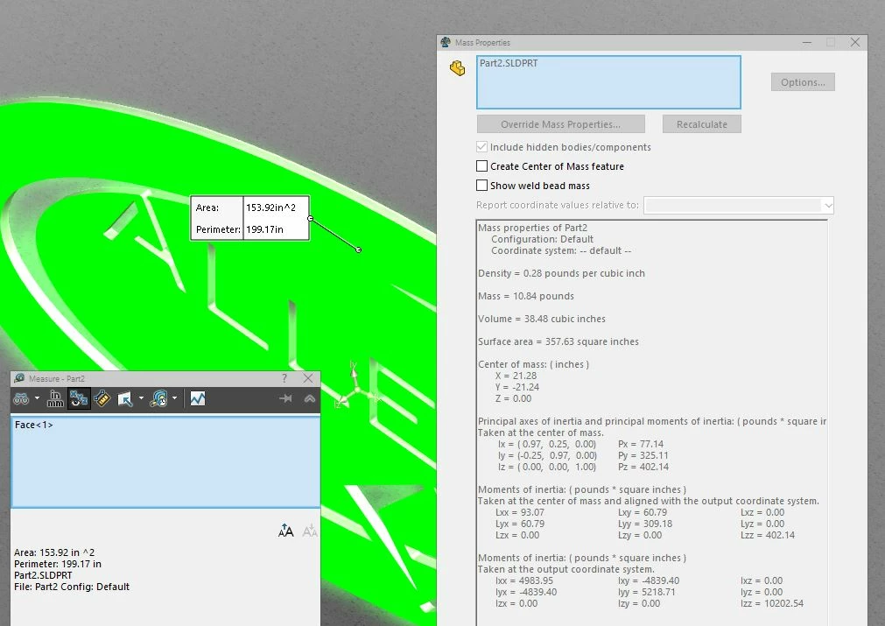Collapse the Measure dialog with chevron icon
Image resolution: width=885 pixels, height=626 pixels.
click(x=309, y=398)
